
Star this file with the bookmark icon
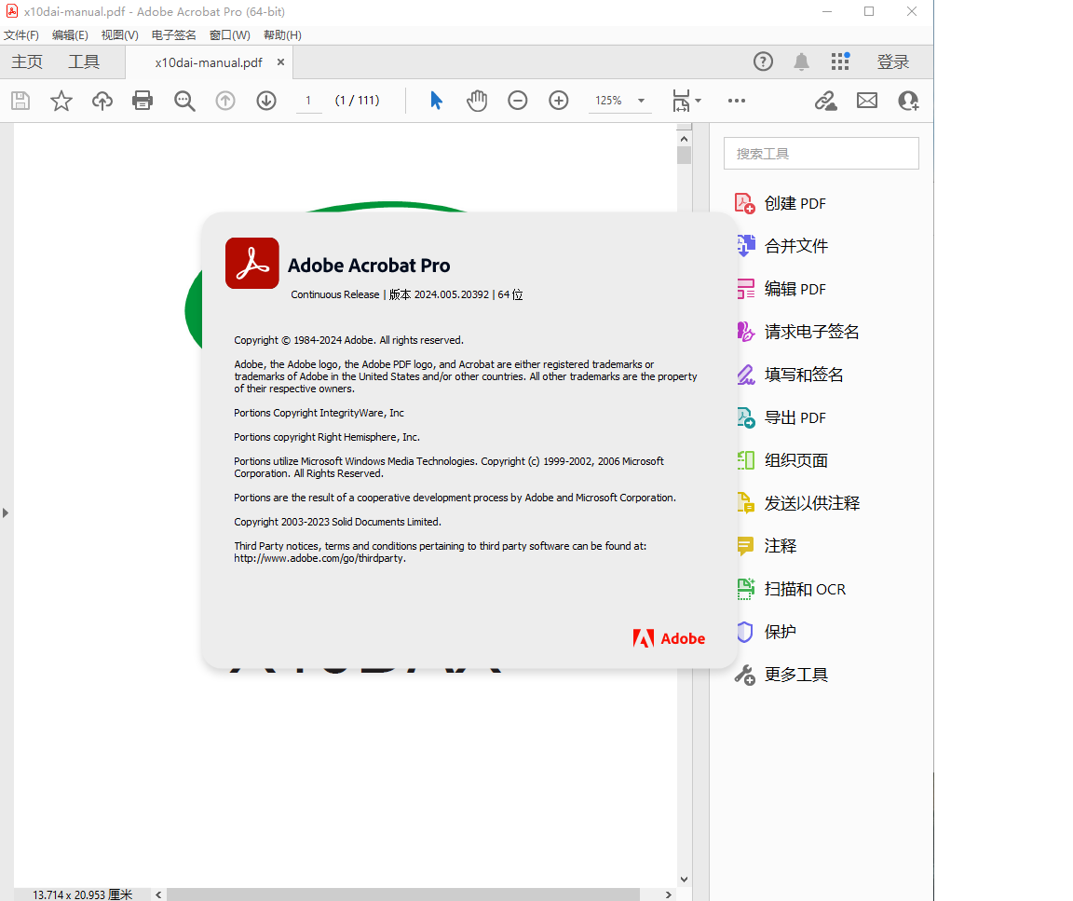(61, 101)
